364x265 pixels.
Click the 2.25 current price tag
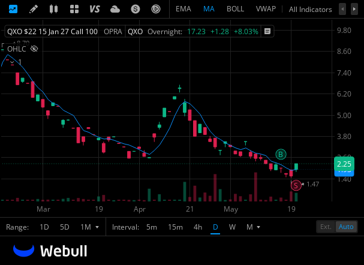pyautogui.click(x=344, y=164)
